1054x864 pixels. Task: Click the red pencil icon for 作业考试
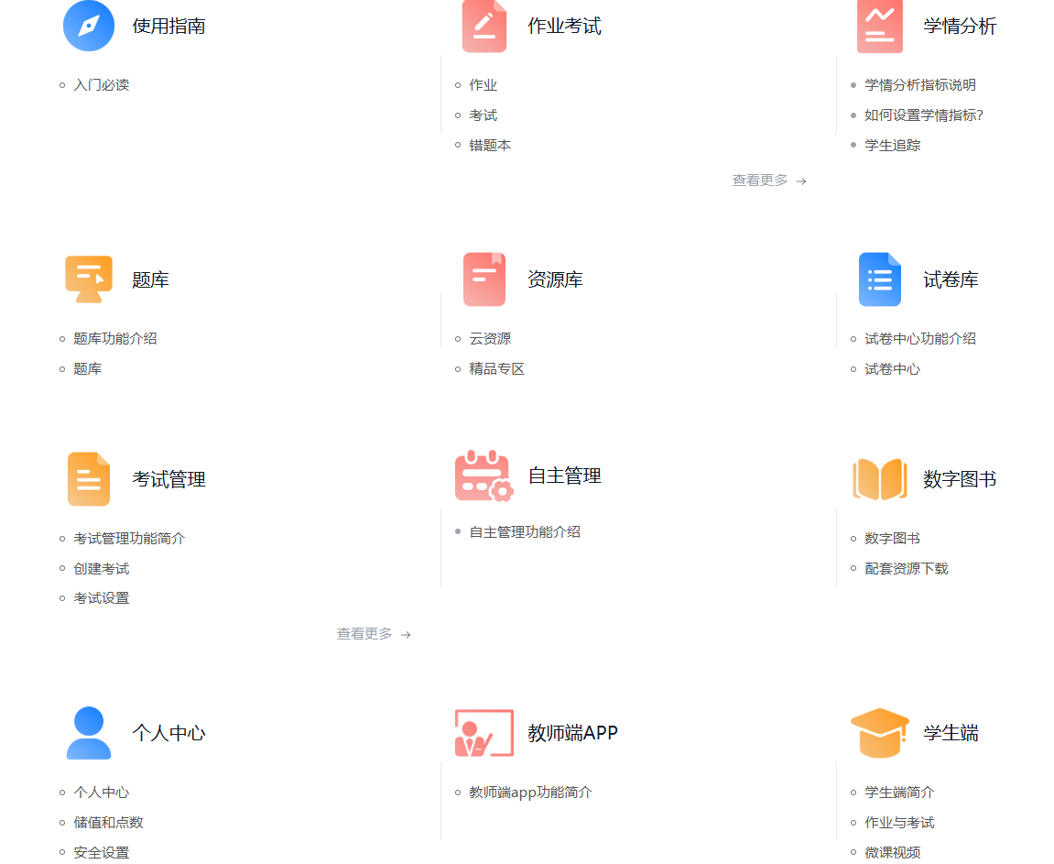coord(484,27)
